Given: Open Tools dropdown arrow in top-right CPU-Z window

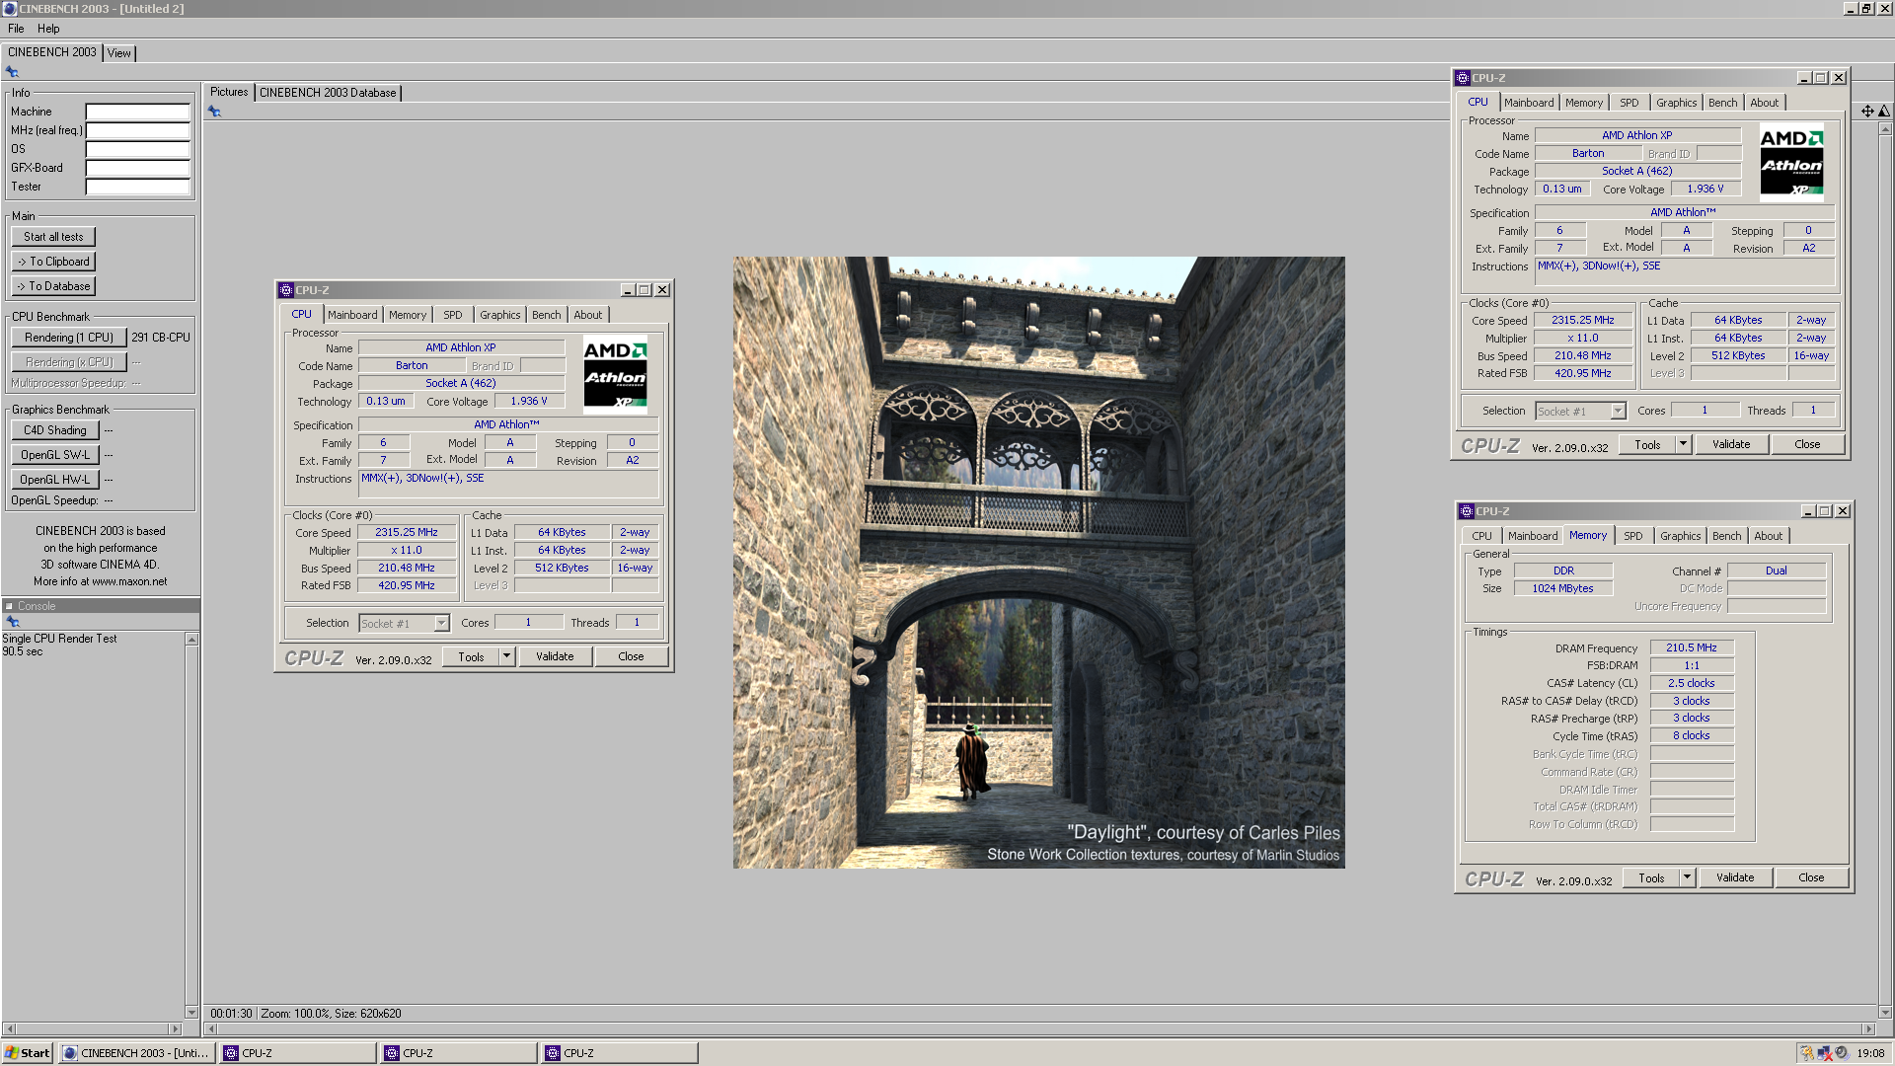Looking at the screenshot, I should (1684, 444).
